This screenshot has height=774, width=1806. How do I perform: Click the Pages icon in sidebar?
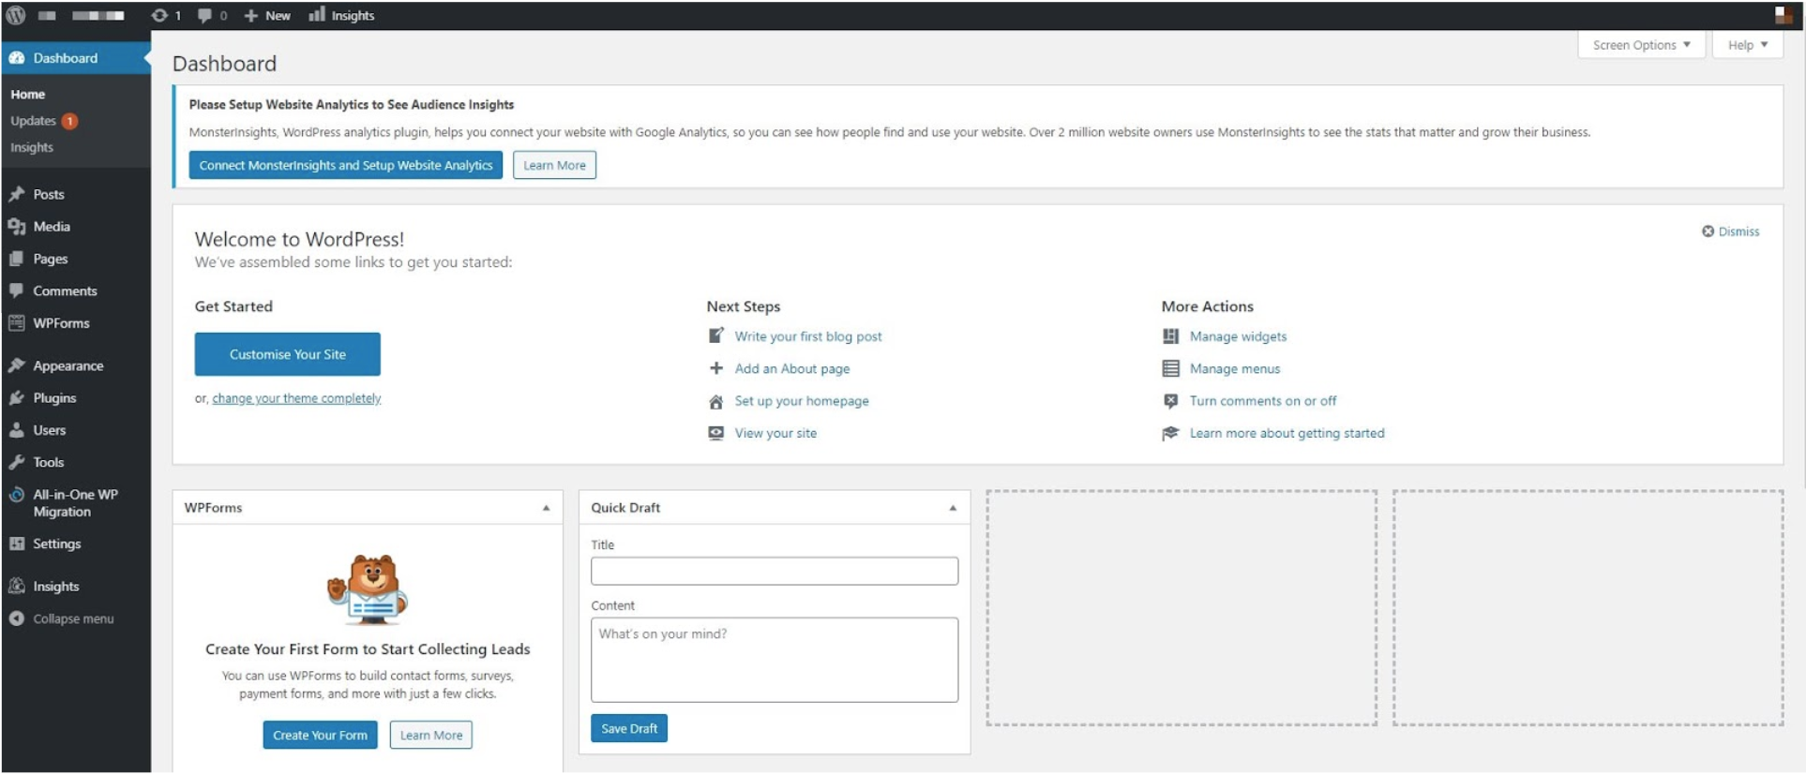click(x=17, y=259)
